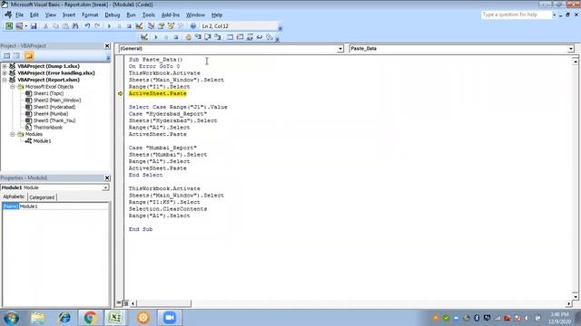Click the Step Out debug icon
The width and height of the screenshot is (581, 326).
click(x=218, y=37)
